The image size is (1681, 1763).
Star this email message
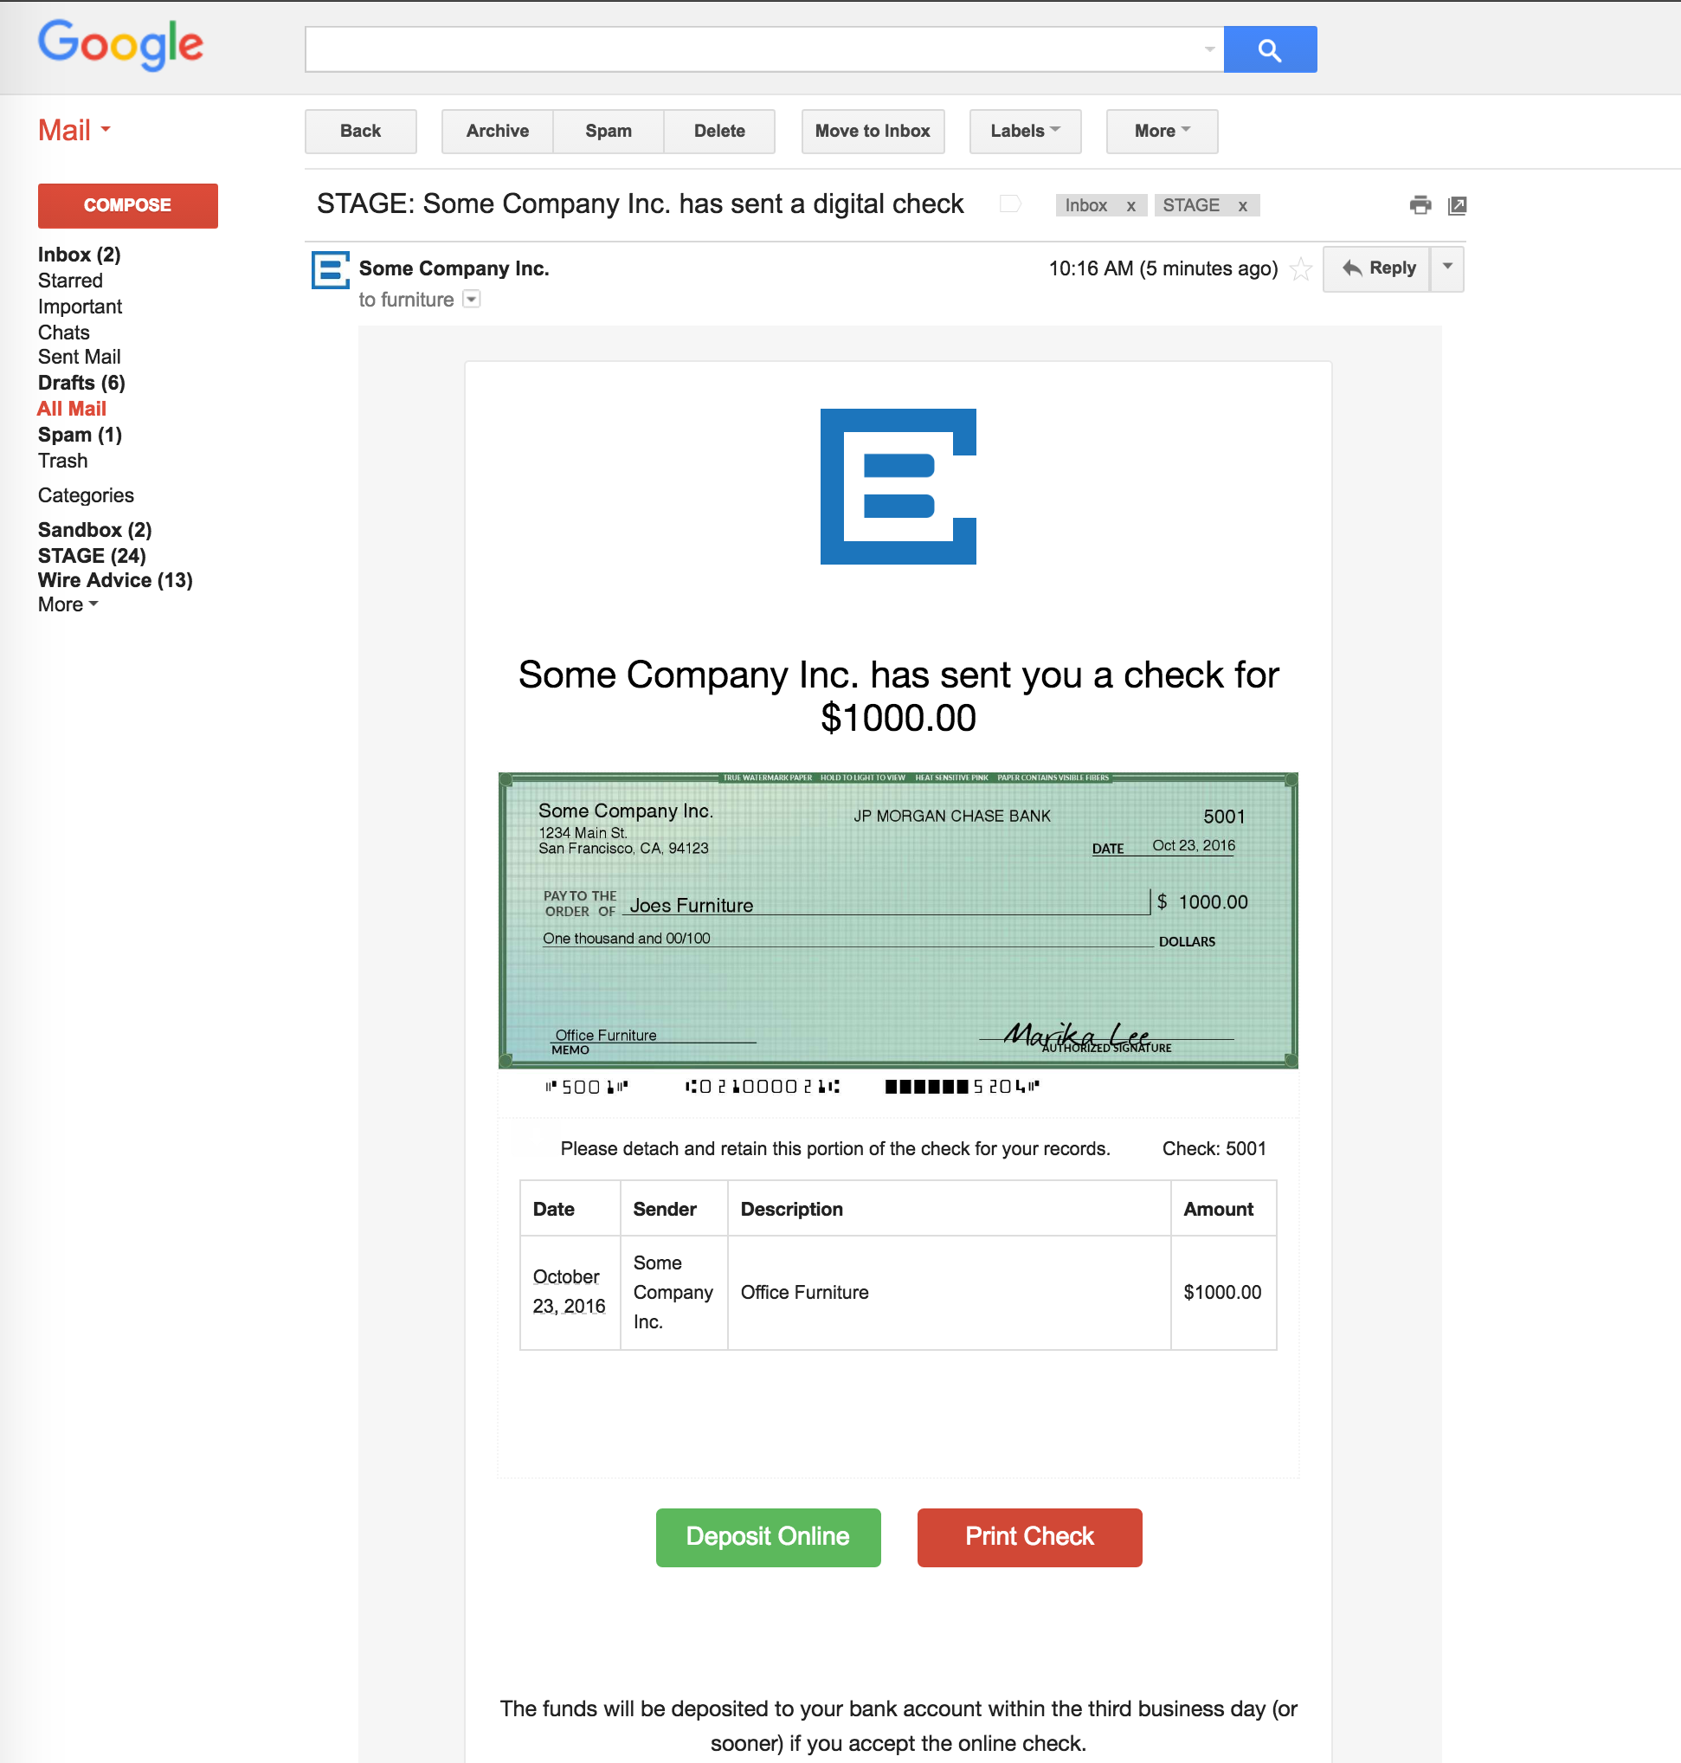(1300, 269)
